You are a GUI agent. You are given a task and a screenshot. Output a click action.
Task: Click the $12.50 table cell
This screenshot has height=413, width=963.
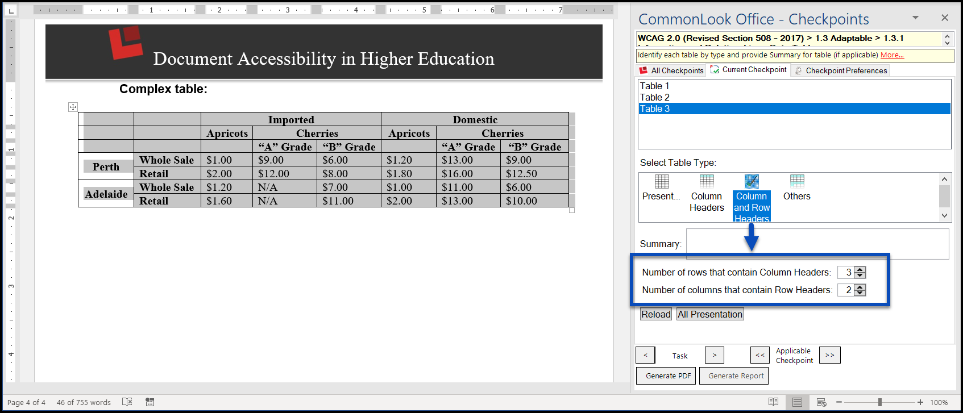coord(534,173)
